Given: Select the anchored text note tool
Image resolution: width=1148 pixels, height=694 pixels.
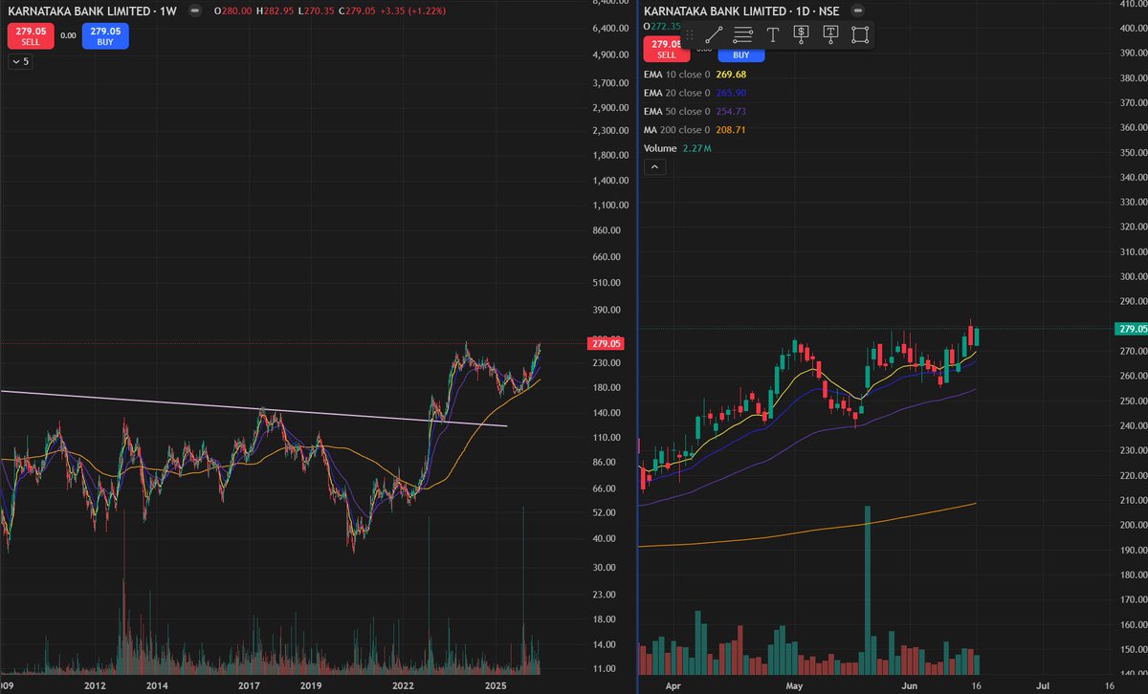Looking at the screenshot, I should pyautogui.click(x=831, y=35).
